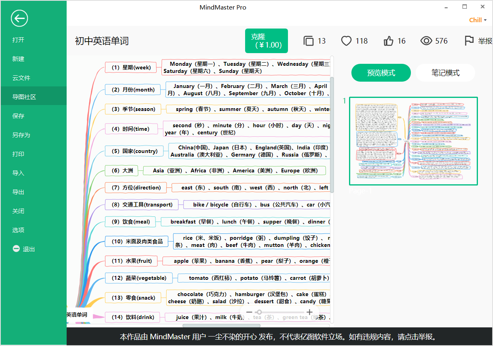Select node (14) 饮料(drink)

(x=133, y=317)
